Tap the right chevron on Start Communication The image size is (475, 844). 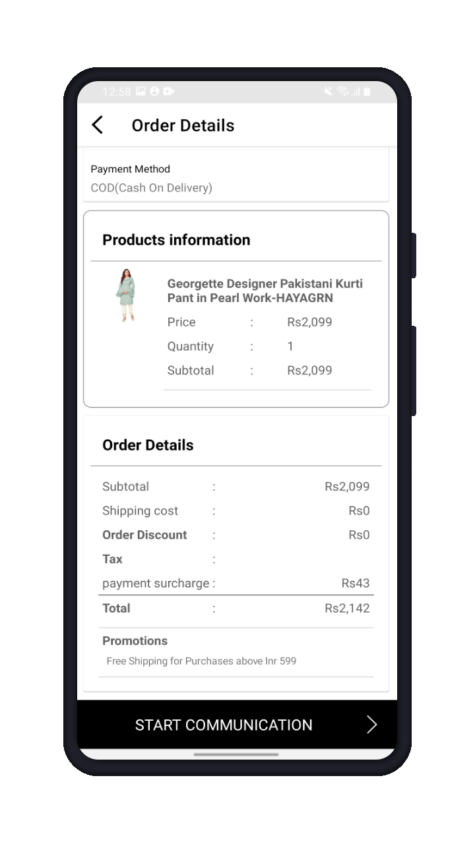click(372, 725)
